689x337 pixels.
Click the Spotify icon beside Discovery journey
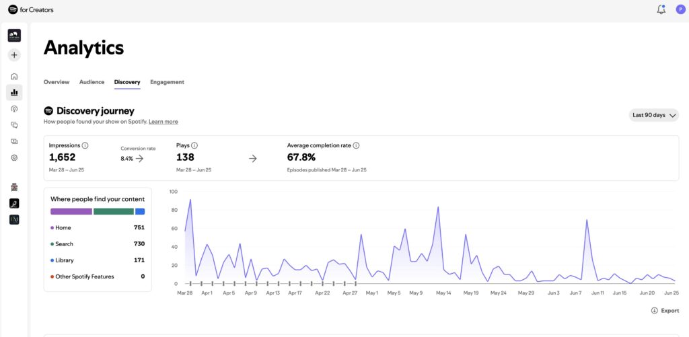(48, 111)
